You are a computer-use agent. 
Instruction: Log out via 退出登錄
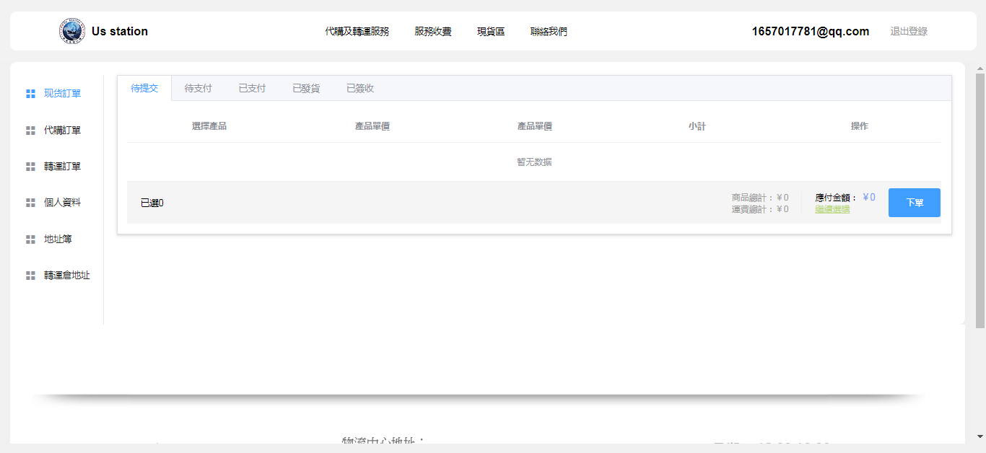coord(909,32)
